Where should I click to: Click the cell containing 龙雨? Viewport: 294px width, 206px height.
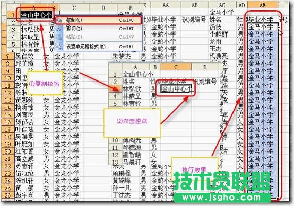222,42
